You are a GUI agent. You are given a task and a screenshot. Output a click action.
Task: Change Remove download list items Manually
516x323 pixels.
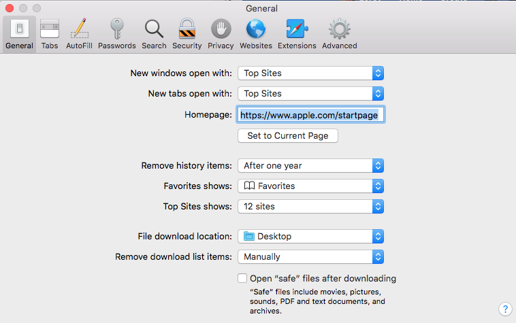click(310, 256)
